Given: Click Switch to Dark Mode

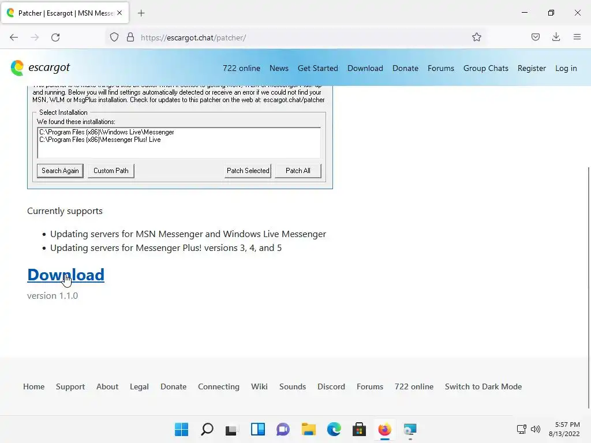Looking at the screenshot, I should tap(483, 386).
